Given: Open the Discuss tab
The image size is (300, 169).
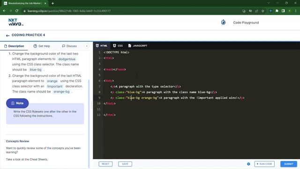Looking at the screenshot, I should [69, 46].
